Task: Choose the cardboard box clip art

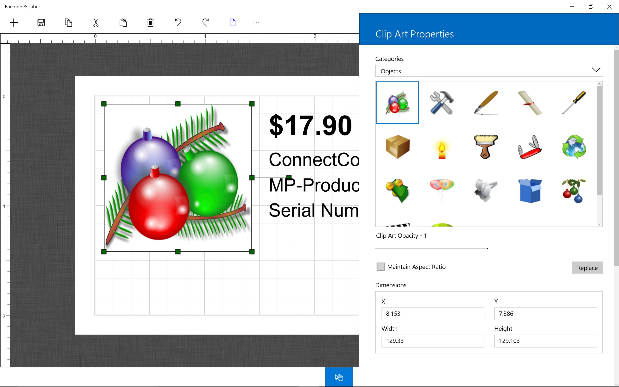Action: click(397, 147)
